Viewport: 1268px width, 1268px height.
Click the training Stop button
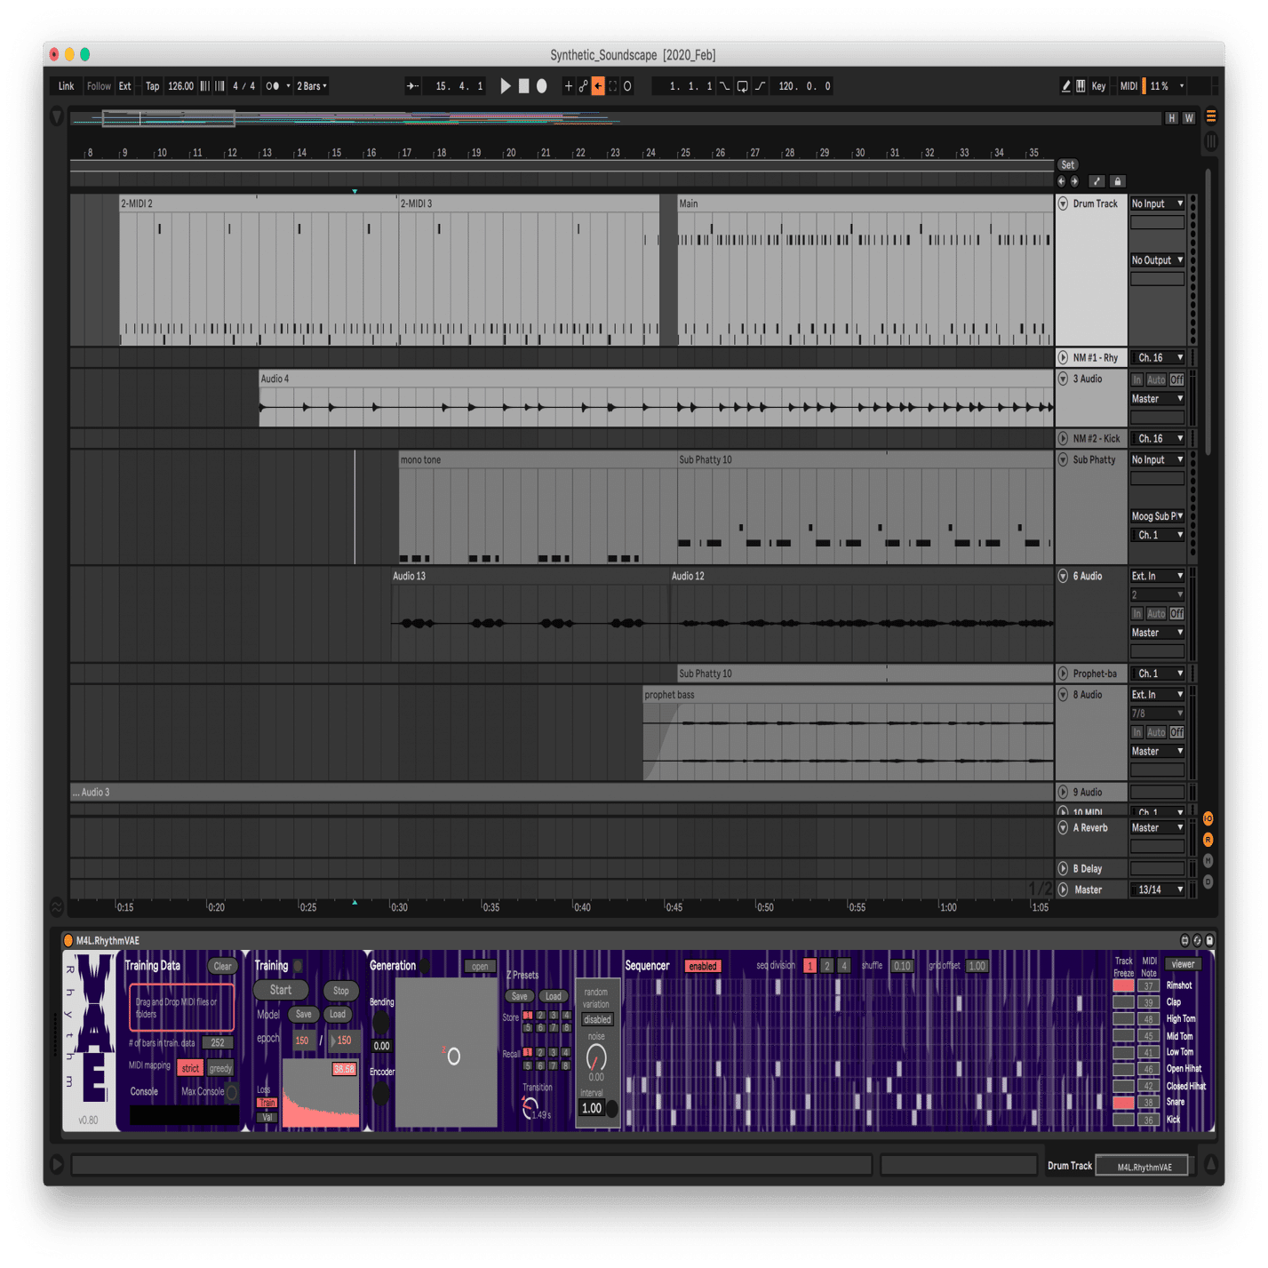tap(341, 991)
